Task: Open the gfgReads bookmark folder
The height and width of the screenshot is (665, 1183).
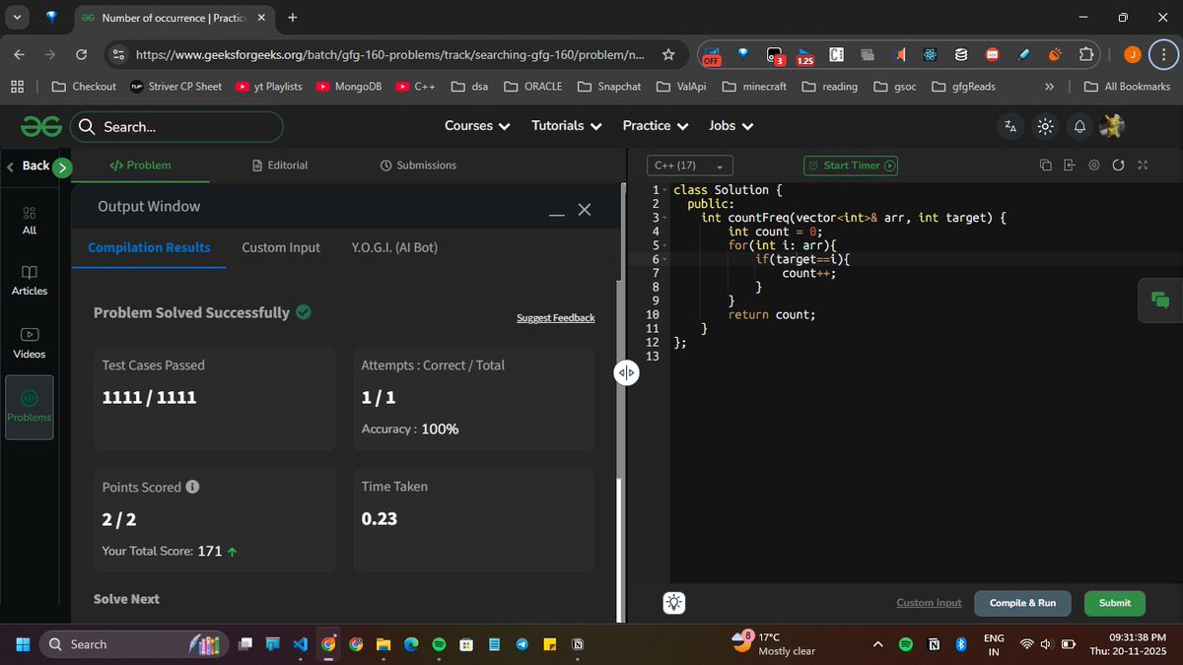Action: [963, 87]
